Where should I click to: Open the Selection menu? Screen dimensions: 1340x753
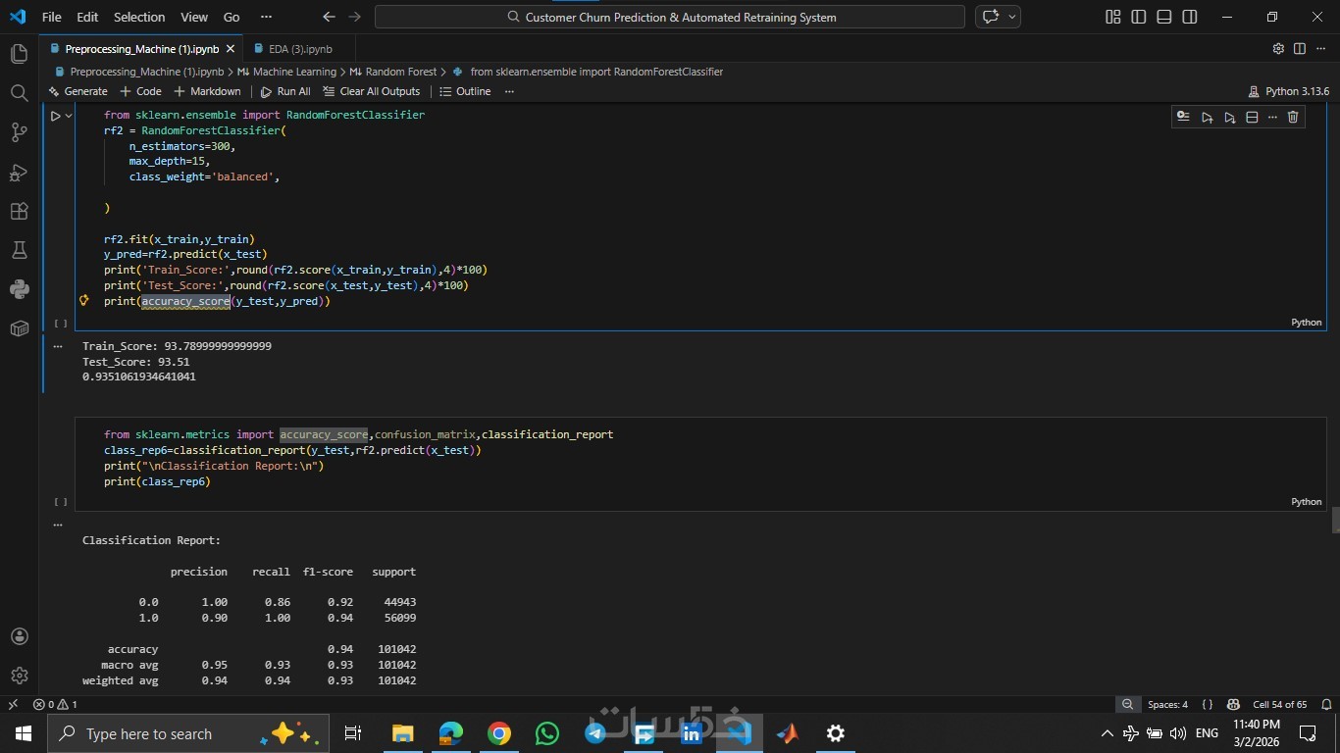point(139,17)
